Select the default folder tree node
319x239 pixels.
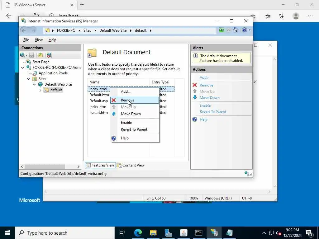point(56,90)
